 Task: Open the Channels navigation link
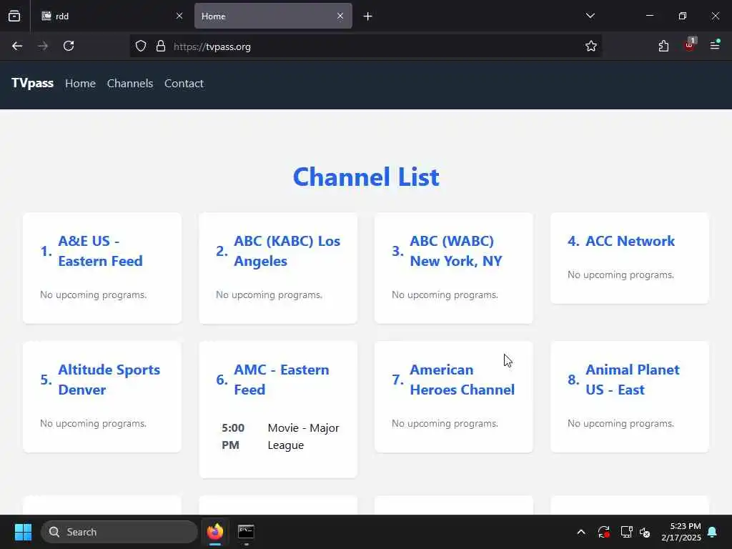click(130, 84)
